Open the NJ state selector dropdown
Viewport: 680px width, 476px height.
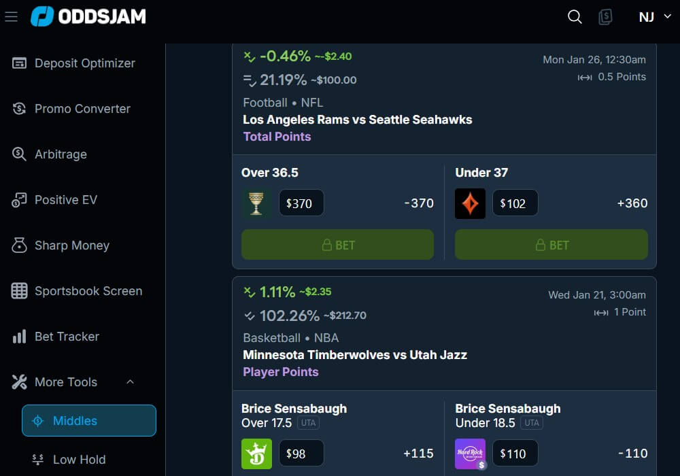coord(651,17)
